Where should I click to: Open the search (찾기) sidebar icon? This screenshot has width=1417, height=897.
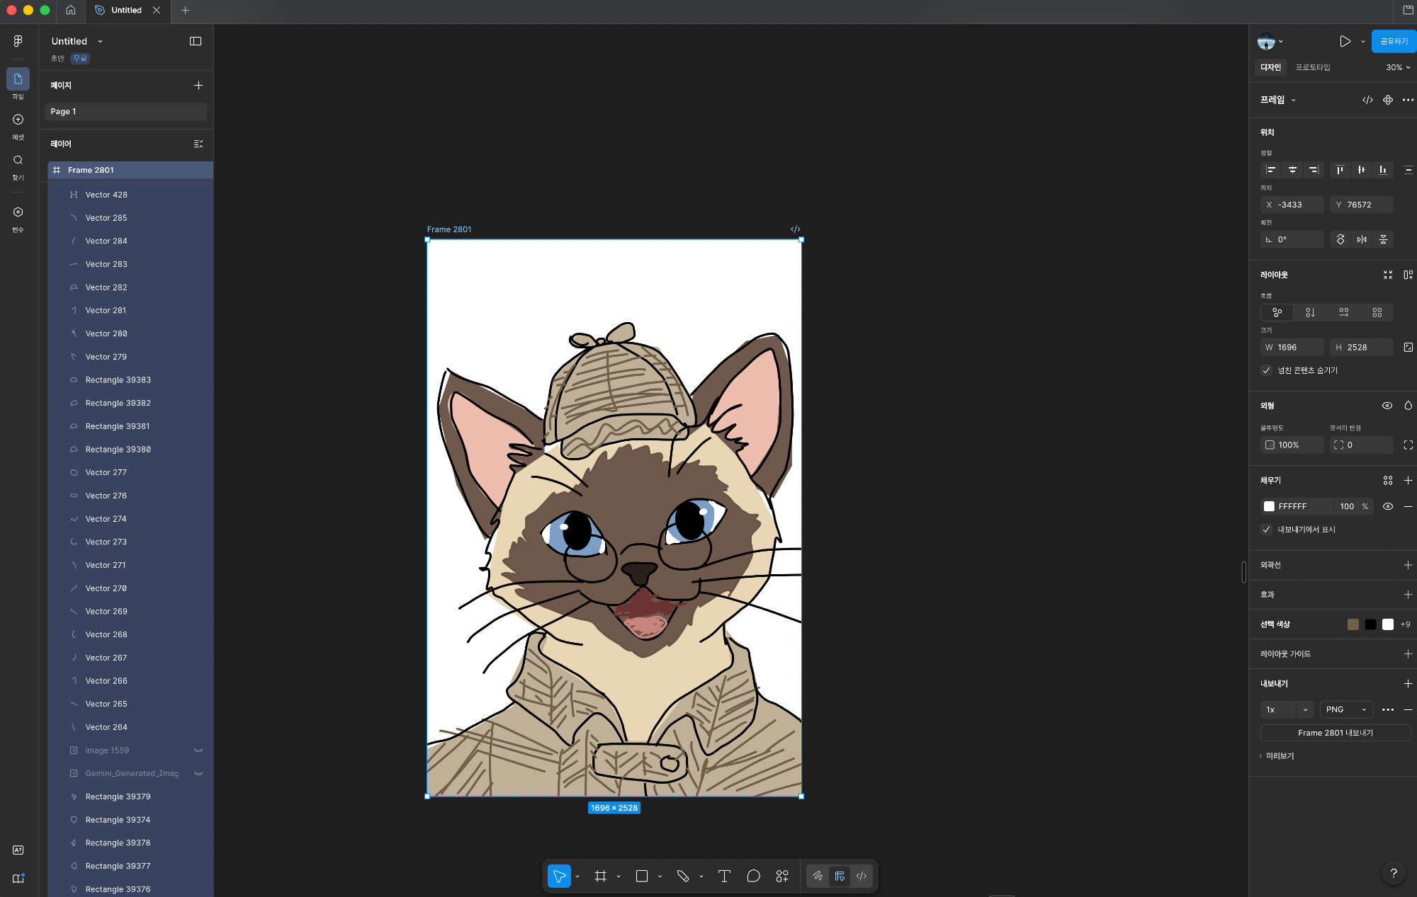coord(18,161)
